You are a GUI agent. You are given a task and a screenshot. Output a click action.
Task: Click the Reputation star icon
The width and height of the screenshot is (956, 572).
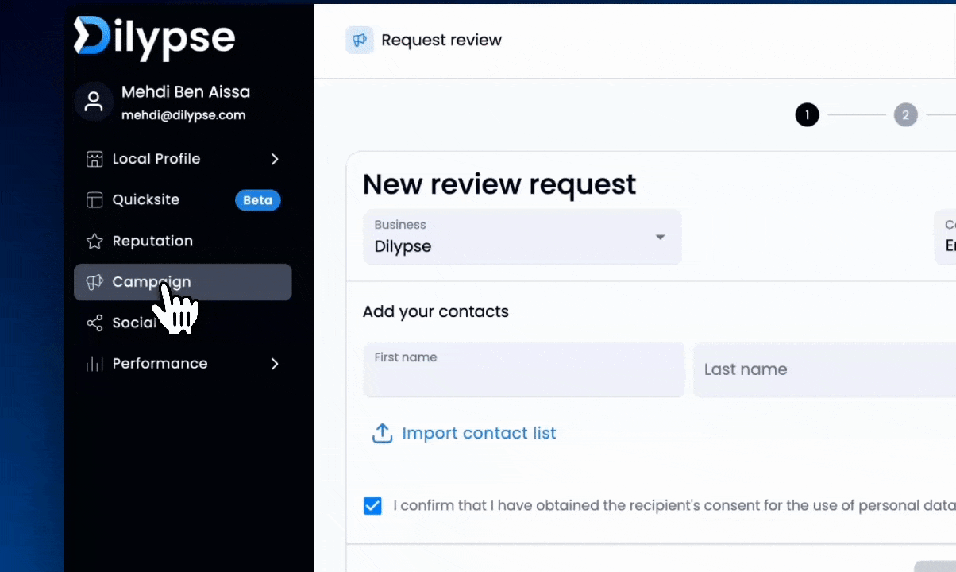(x=94, y=241)
